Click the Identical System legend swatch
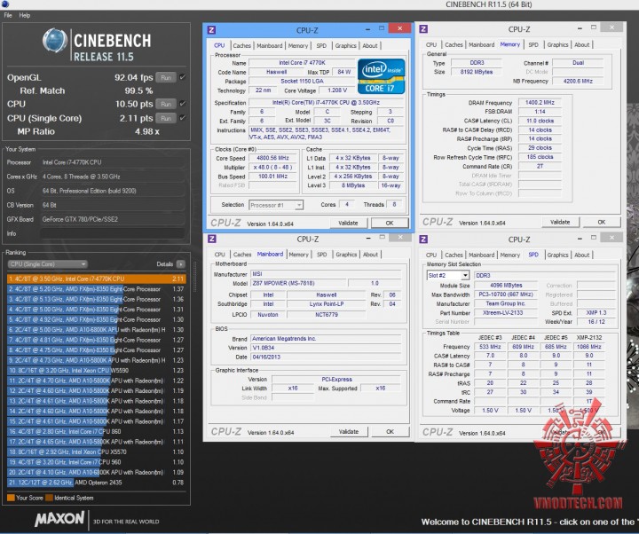The width and height of the screenshot is (639, 534). tap(50, 498)
